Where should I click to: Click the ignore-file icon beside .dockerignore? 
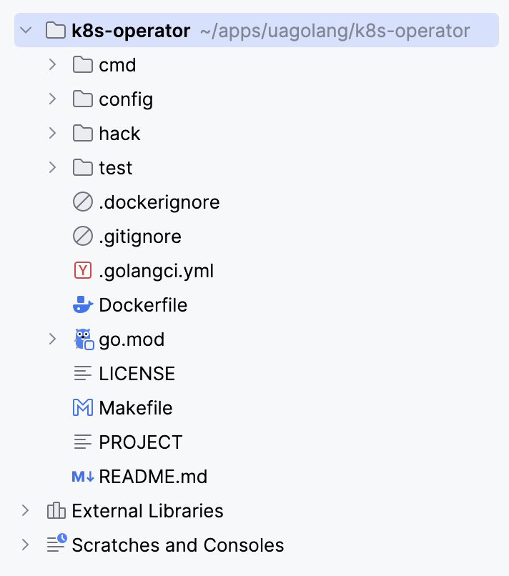click(83, 202)
